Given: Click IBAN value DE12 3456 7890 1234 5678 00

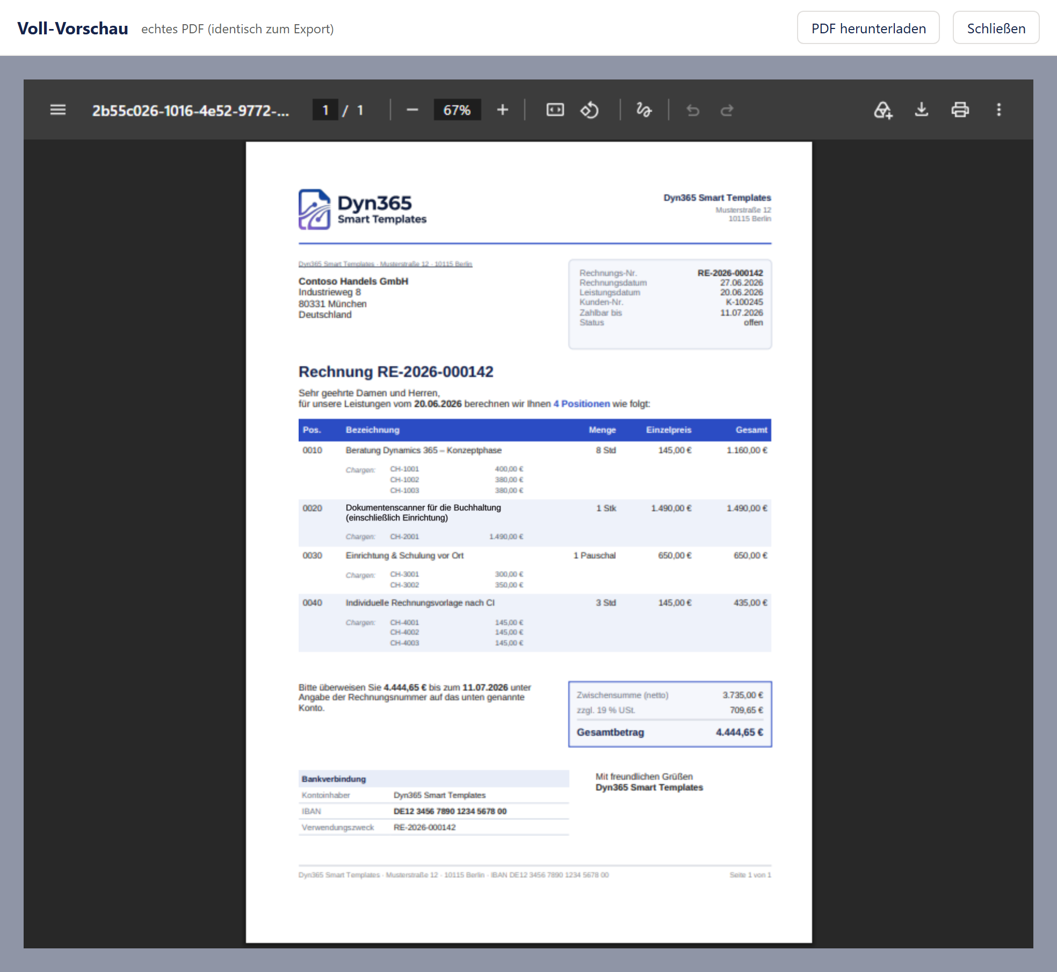Looking at the screenshot, I should (450, 811).
